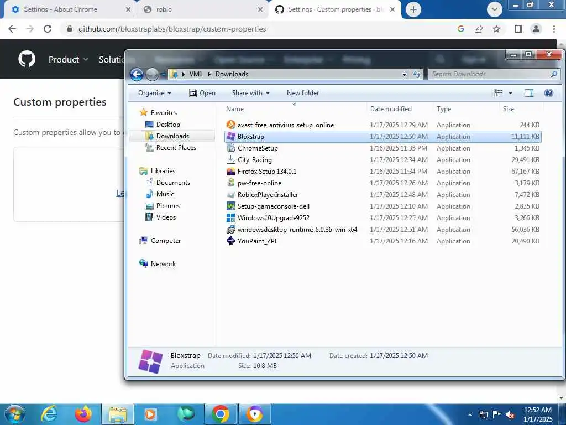Click refresh button beside the Explorer address bar
This screenshot has width=566, height=425.
pyautogui.click(x=417, y=74)
